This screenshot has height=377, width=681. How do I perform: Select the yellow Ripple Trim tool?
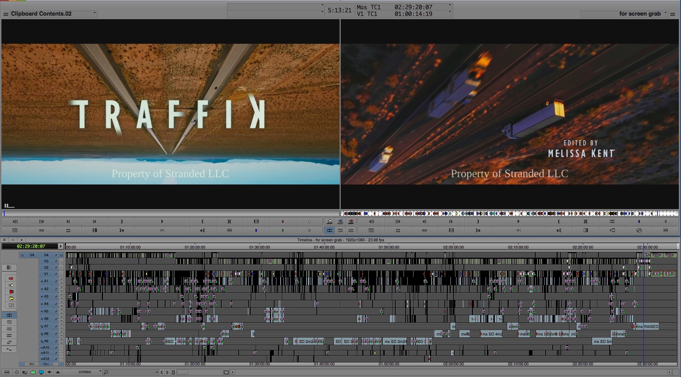click(x=11, y=299)
